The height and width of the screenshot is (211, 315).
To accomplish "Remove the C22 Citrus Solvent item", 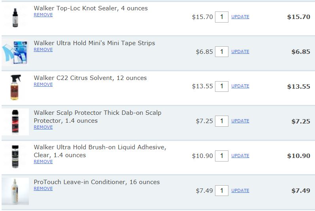I will coord(43,84).
